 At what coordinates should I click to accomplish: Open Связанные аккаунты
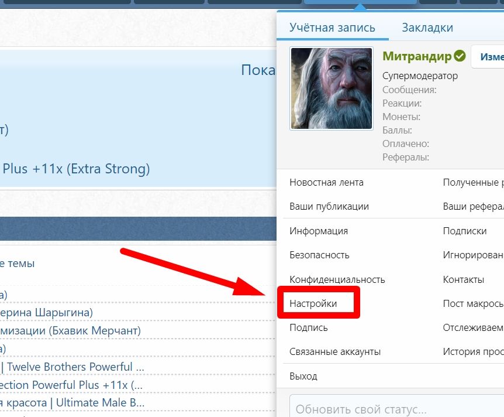point(334,351)
